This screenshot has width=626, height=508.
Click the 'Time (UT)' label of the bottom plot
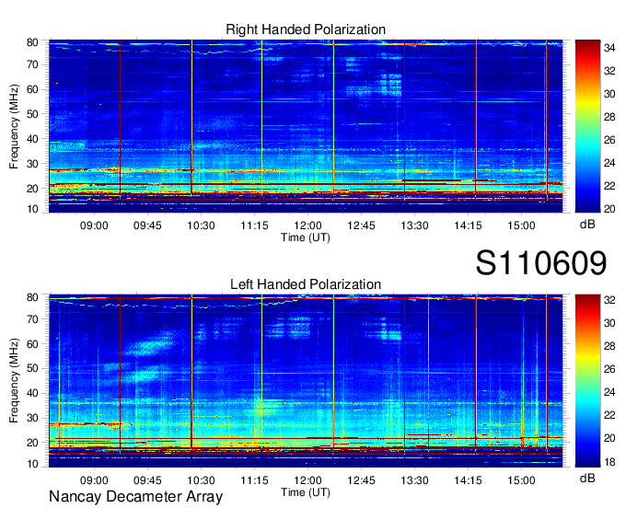(x=306, y=492)
